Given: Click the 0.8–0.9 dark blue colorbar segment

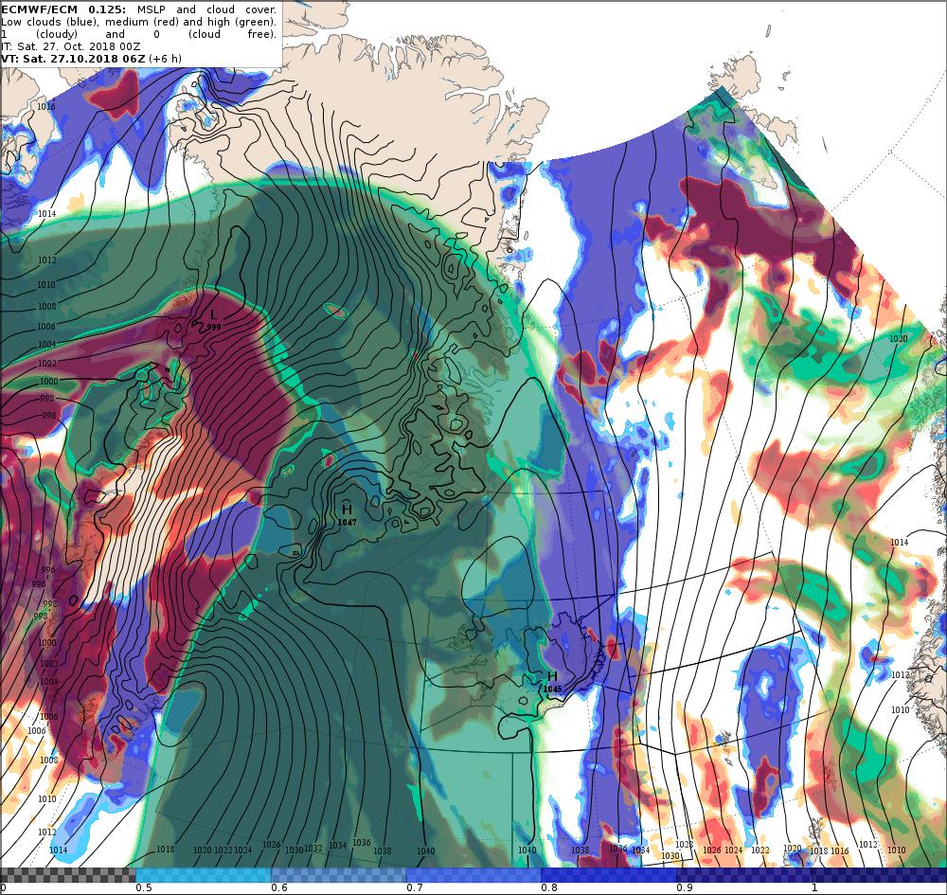Looking at the screenshot, I should [609, 875].
